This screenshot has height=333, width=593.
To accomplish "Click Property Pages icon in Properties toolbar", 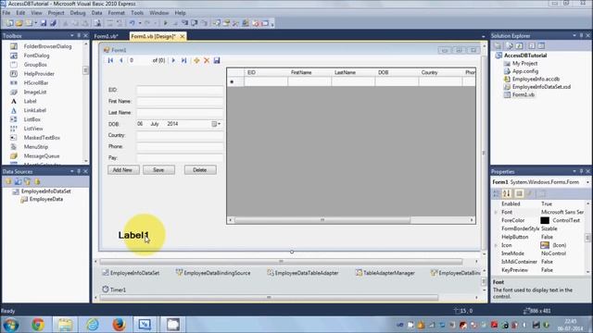I will 541,193.
